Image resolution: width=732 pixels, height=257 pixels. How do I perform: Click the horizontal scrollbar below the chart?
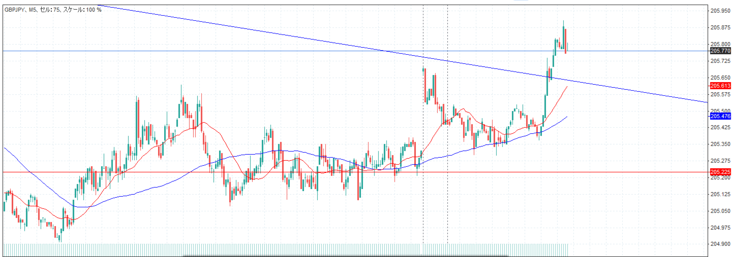pyautogui.click(x=345, y=256)
